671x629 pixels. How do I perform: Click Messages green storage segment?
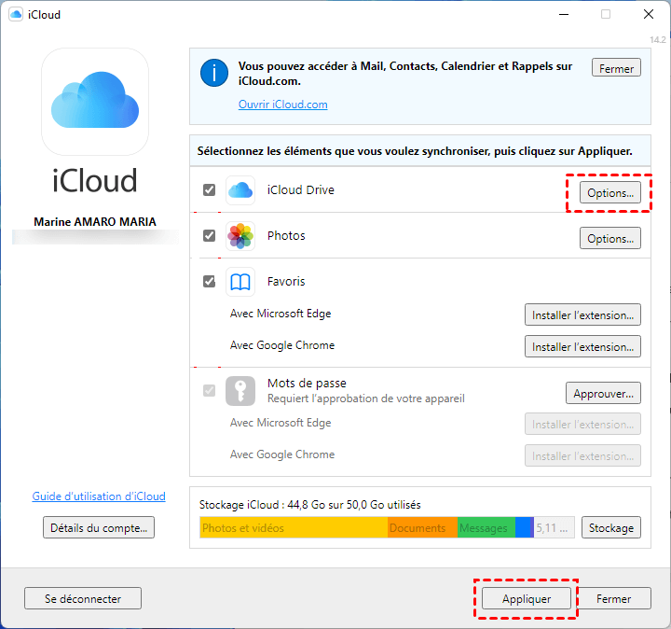(486, 527)
